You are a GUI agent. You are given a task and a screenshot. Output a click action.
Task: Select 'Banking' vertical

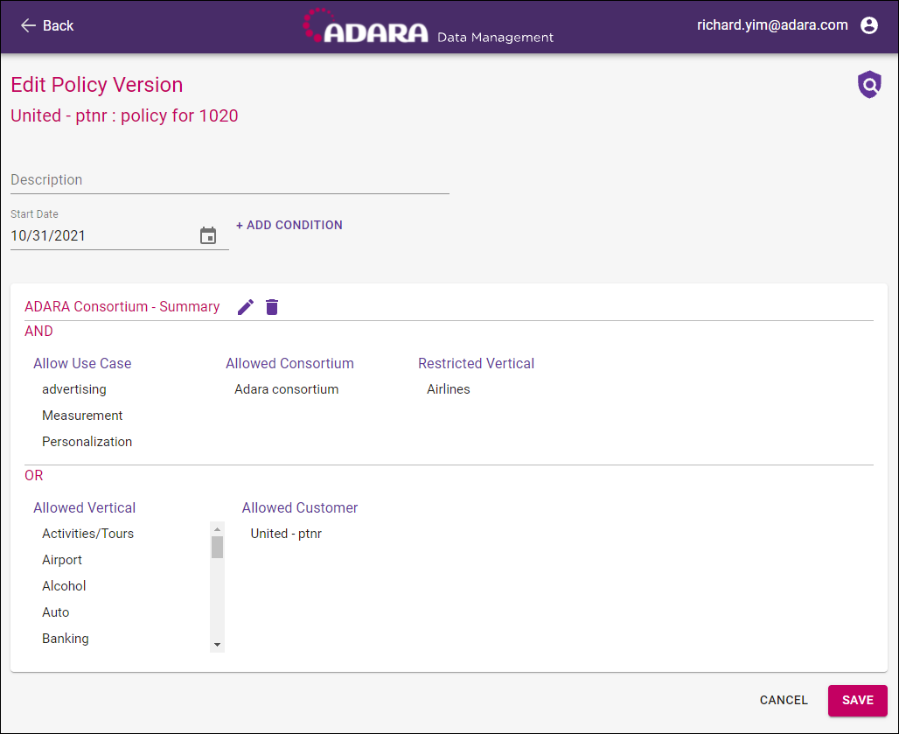tap(65, 639)
